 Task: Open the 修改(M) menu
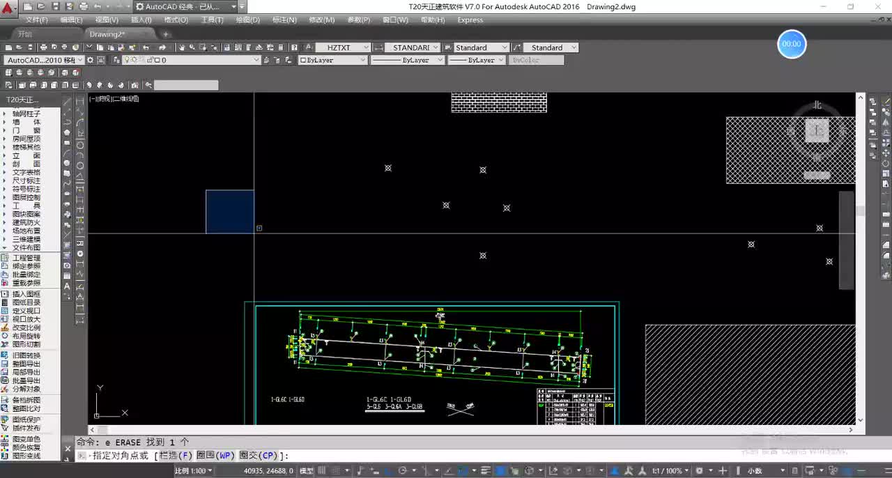coord(321,20)
